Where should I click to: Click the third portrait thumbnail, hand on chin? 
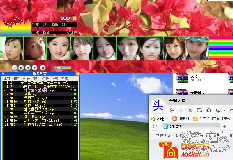[58, 48]
